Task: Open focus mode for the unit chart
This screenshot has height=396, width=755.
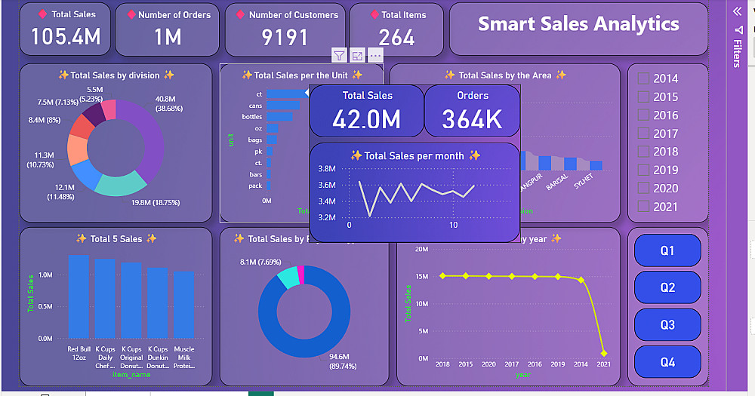Action: [x=357, y=56]
